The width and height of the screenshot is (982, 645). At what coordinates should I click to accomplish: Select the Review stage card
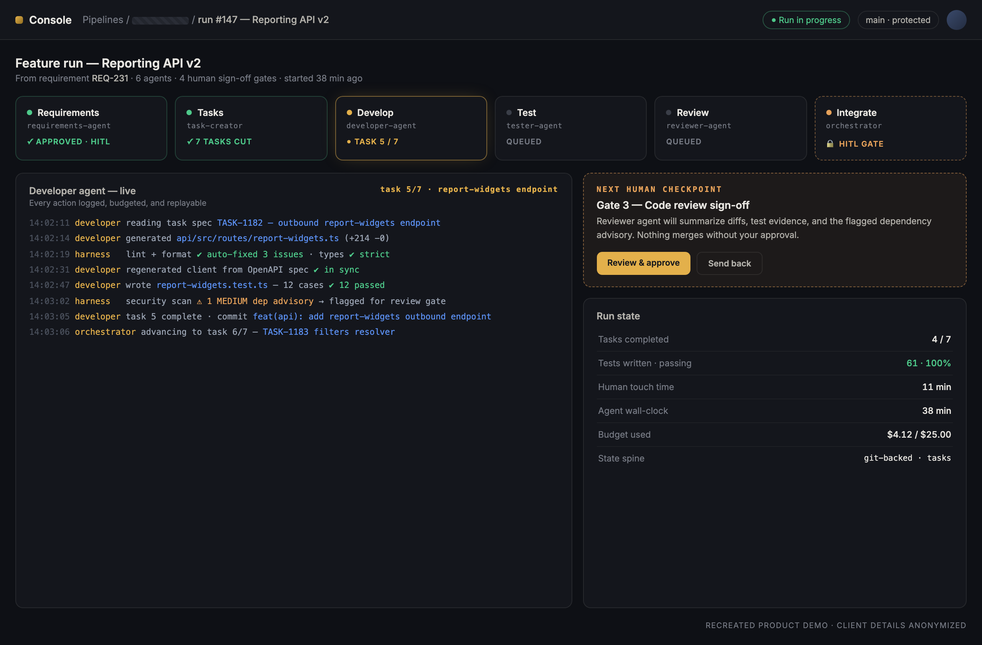730,128
